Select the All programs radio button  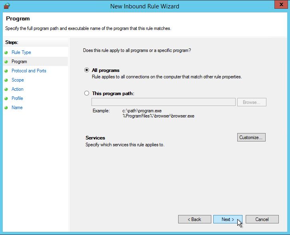click(x=87, y=70)
